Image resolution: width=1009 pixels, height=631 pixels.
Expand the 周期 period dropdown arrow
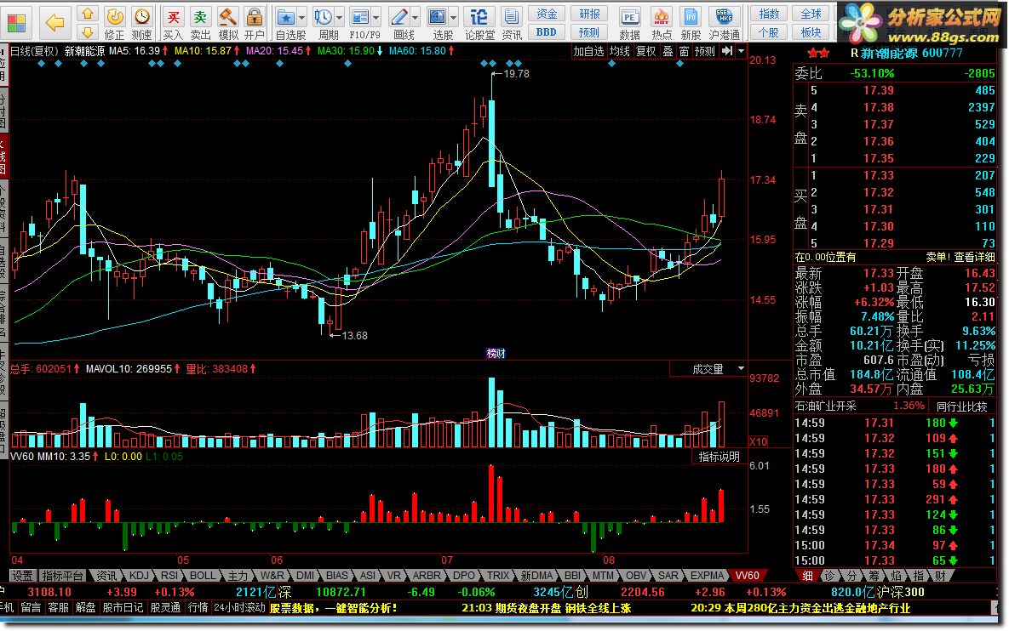[340, 17]
